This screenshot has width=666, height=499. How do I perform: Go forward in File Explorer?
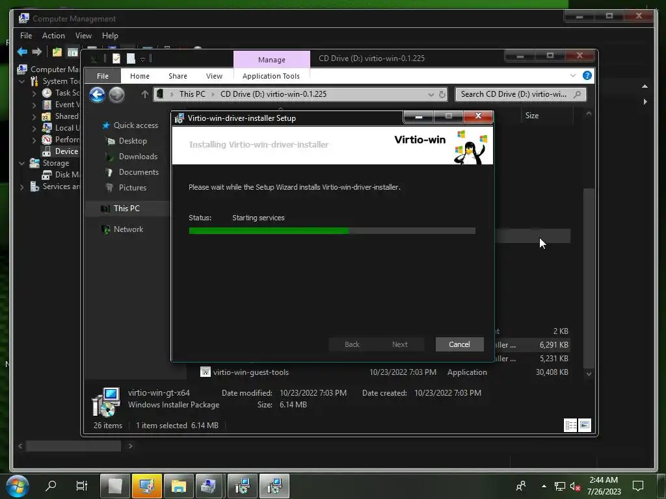pyautogui.click(x=116, y=95)
